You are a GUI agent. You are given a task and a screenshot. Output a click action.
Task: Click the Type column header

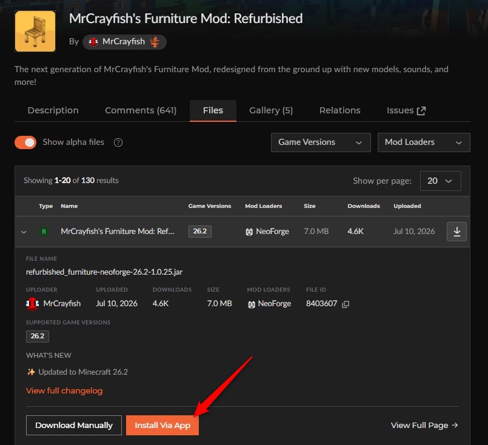[45, 206]
